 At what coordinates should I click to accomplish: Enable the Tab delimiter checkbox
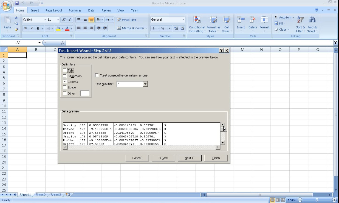click(65, 70)
